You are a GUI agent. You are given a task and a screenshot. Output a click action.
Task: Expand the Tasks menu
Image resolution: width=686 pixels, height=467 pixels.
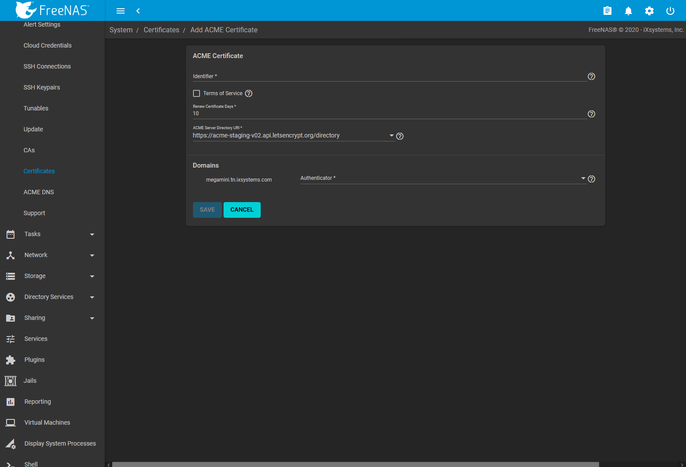[92, 234]
